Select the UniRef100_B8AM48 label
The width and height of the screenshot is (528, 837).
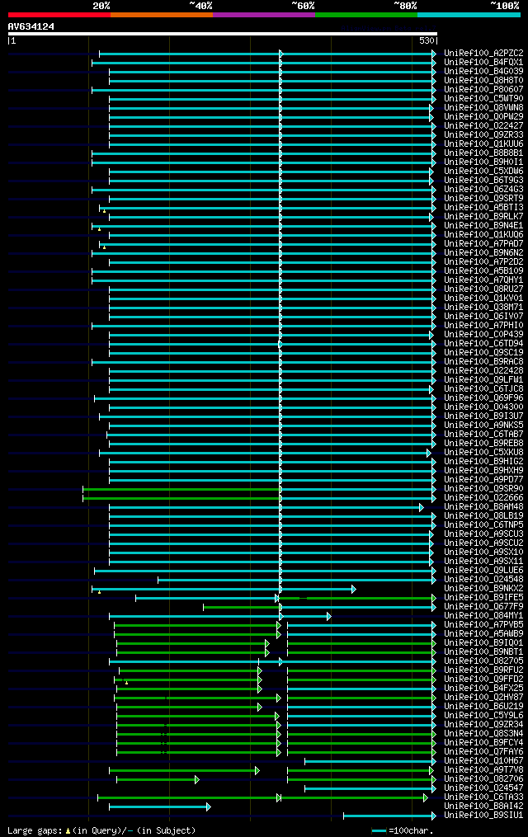click(483, 507)
